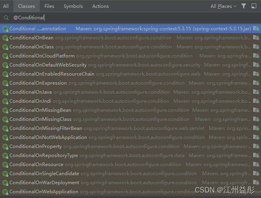Select ConditionalOnDefaultWebSecurity result
Screen dimensions: 261x198
pyautogui.click(x=130, y=65)
